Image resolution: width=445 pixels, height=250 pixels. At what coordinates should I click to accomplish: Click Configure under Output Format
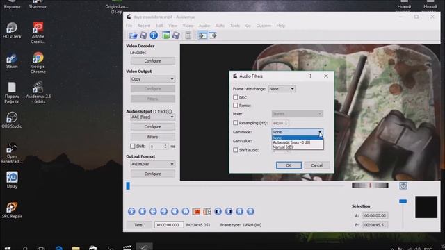click(x=153, y=174)
